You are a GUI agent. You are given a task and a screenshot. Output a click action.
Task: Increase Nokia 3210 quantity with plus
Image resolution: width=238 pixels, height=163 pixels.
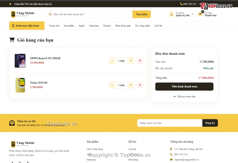pyautogui.click(x=131, y=85)
